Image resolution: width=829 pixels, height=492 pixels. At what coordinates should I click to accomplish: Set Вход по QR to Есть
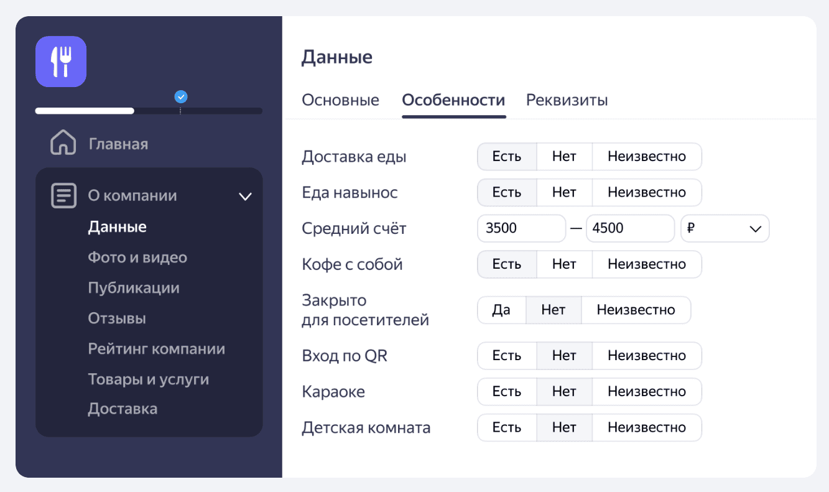coord(507,356)
